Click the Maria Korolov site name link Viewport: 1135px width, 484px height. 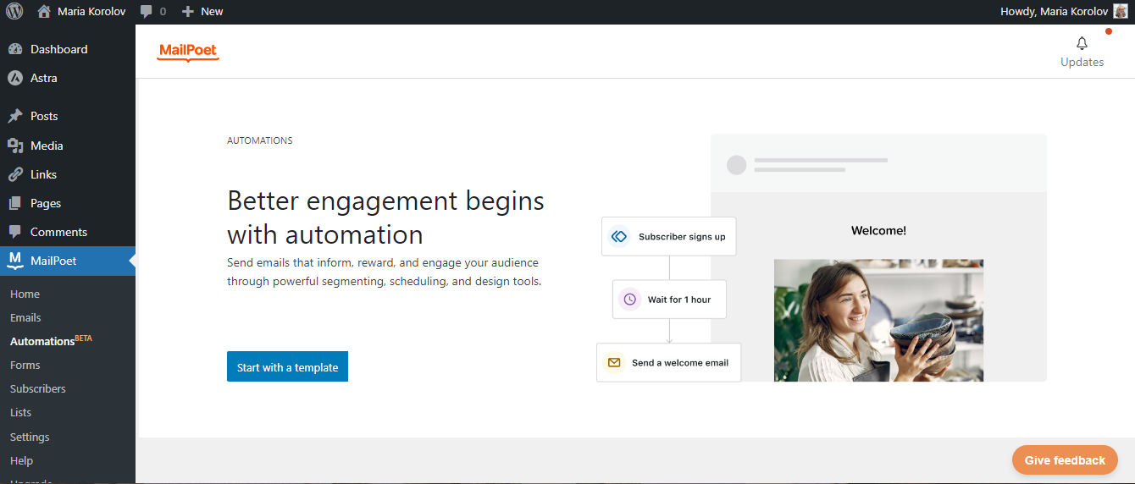coord(83,12)
